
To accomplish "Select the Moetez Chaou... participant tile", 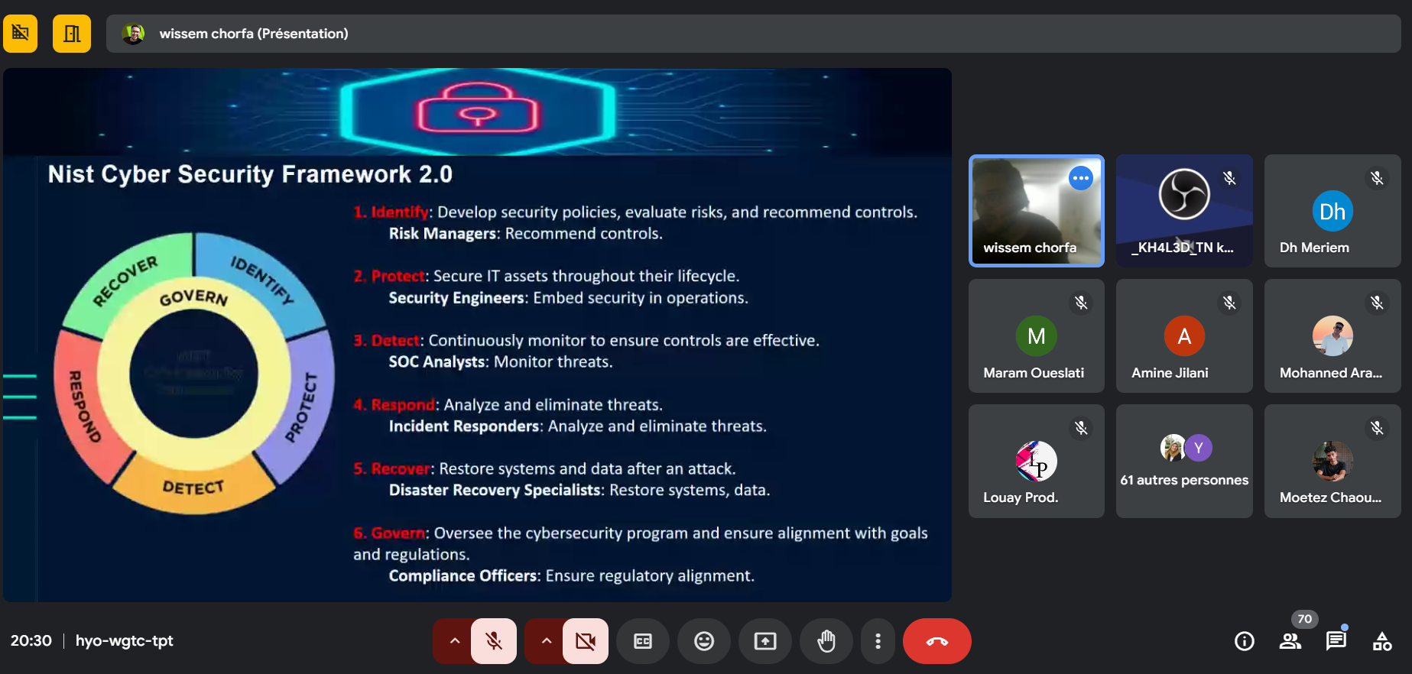I will (x=1332, y=461).
